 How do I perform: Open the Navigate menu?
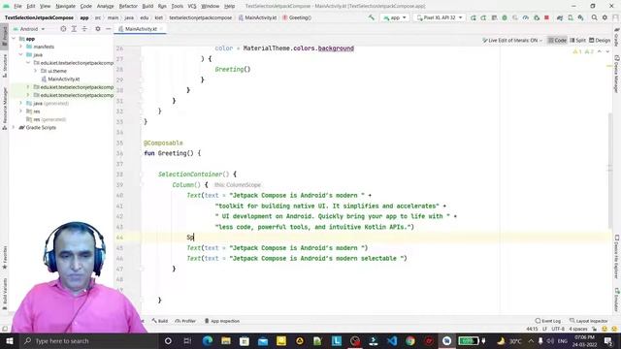[65, 6]
